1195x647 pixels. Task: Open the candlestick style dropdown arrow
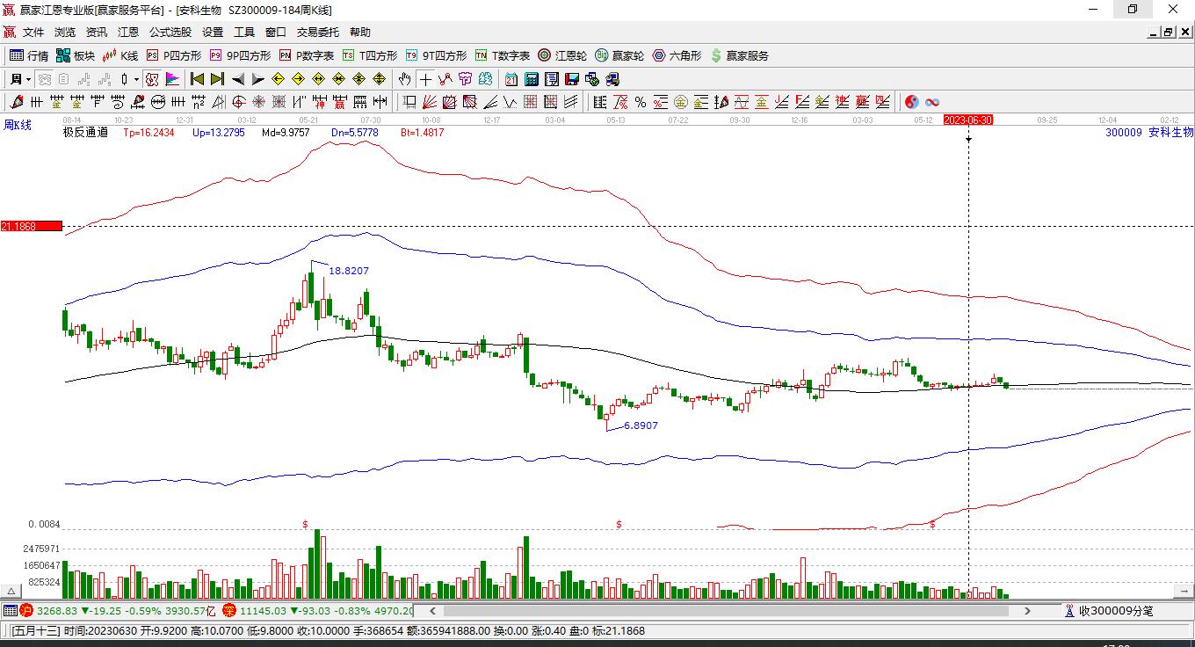[136, 79]
